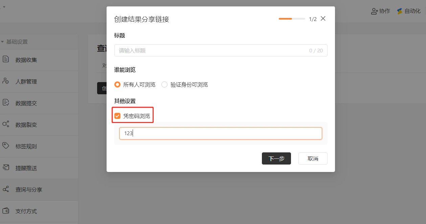Image resolution: width=426 pixels, height=224 pixels.
Task: Open 提醒推送 menu item
Action: pos(39,168)
